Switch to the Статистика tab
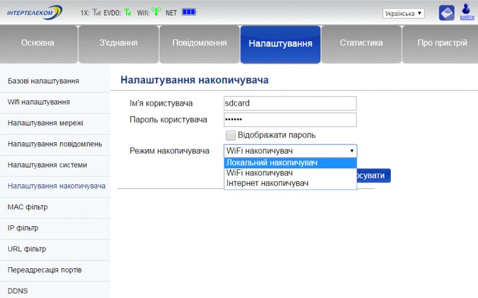This screenshot has width=478, height=298. point(361,43)
